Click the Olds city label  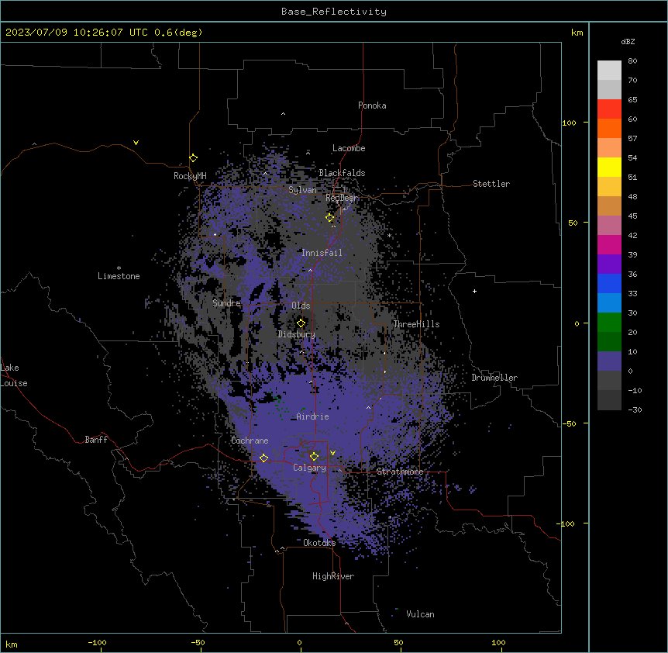pos(301,306)
